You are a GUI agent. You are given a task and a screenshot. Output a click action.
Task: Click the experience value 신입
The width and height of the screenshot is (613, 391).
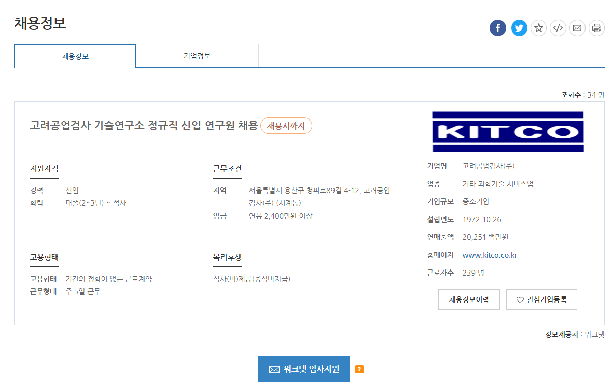pos(72,190)
